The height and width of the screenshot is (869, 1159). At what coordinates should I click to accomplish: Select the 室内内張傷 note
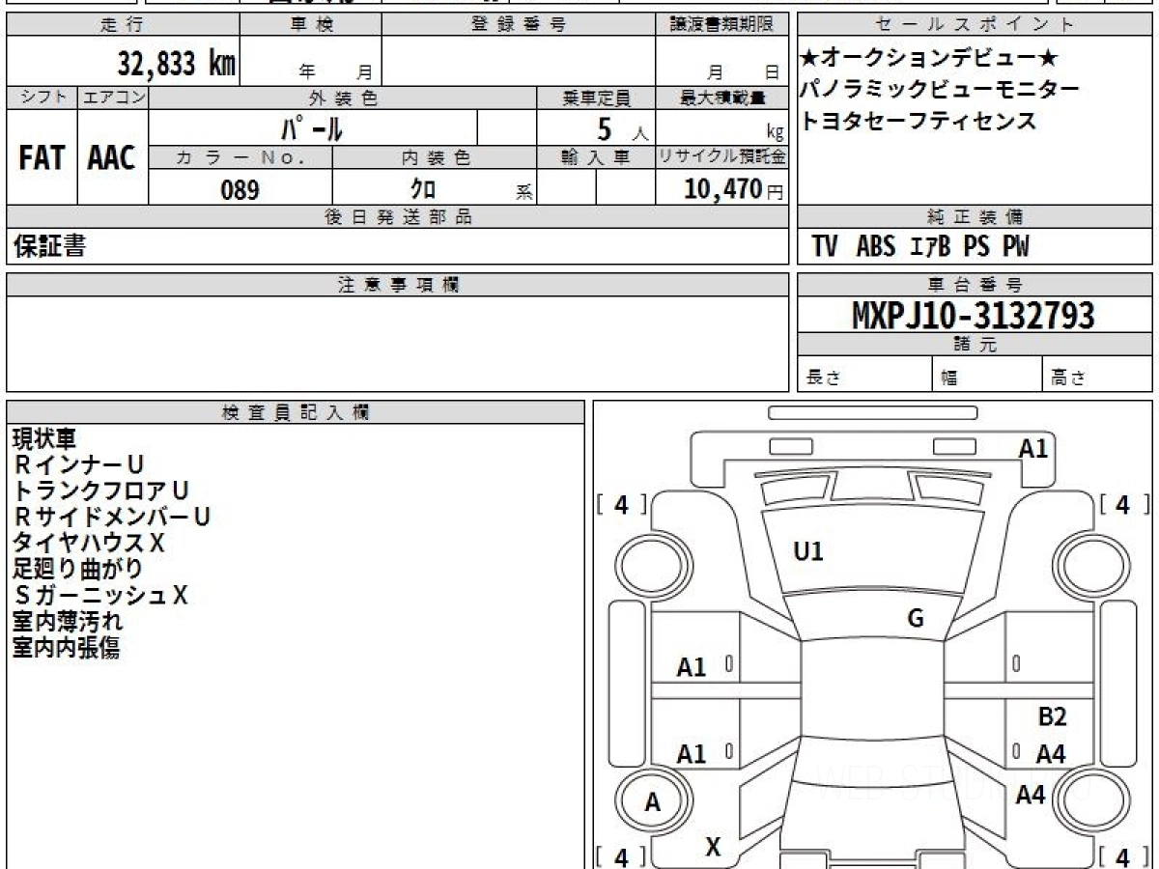click(66, 648)
